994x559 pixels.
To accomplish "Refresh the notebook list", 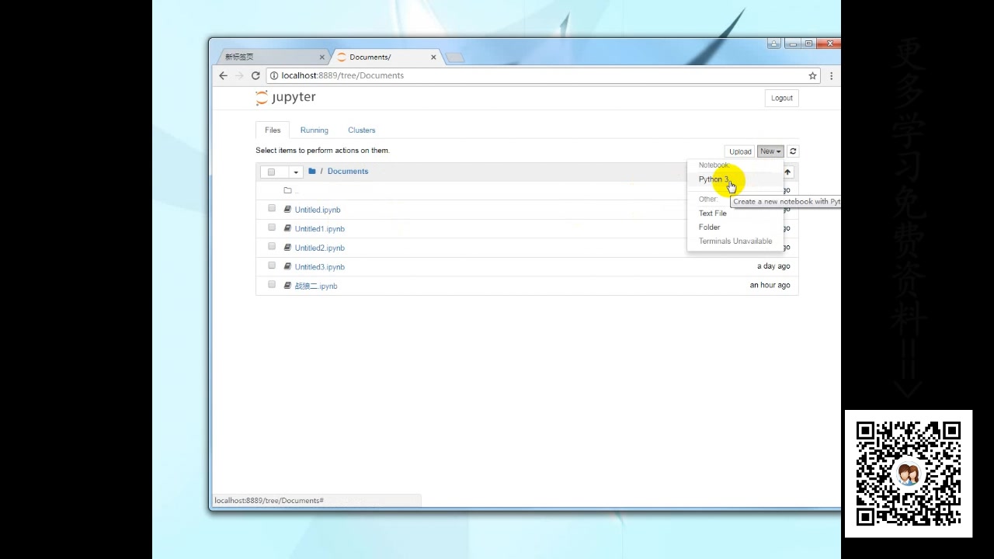I will (x=793, y=151).
